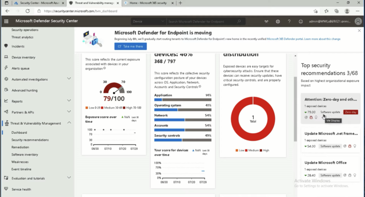This screenshot has height=197, width=365.
Task: Open Weaknesses in the sidebar
Action: tap(20, 162)
